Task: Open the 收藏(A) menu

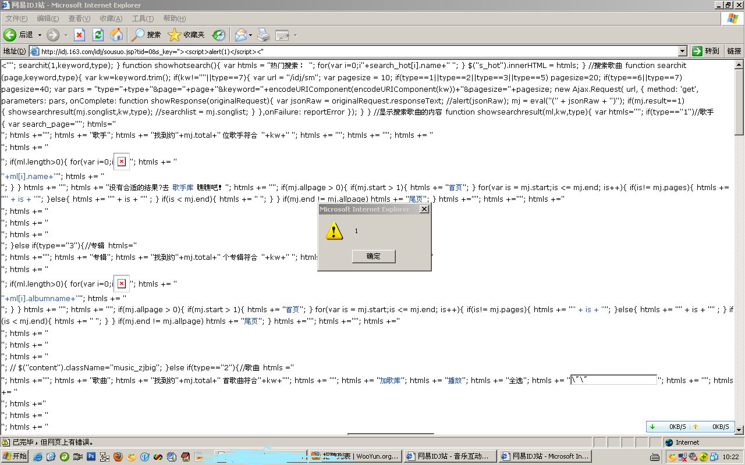Action: [111, 19]
